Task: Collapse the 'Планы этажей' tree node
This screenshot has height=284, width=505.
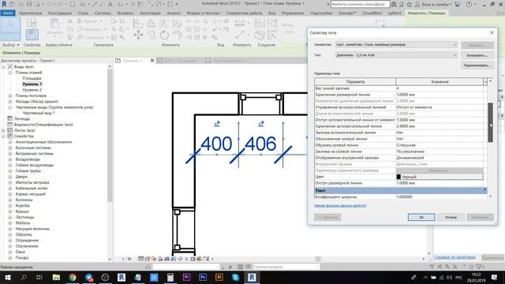Action: 9,73
